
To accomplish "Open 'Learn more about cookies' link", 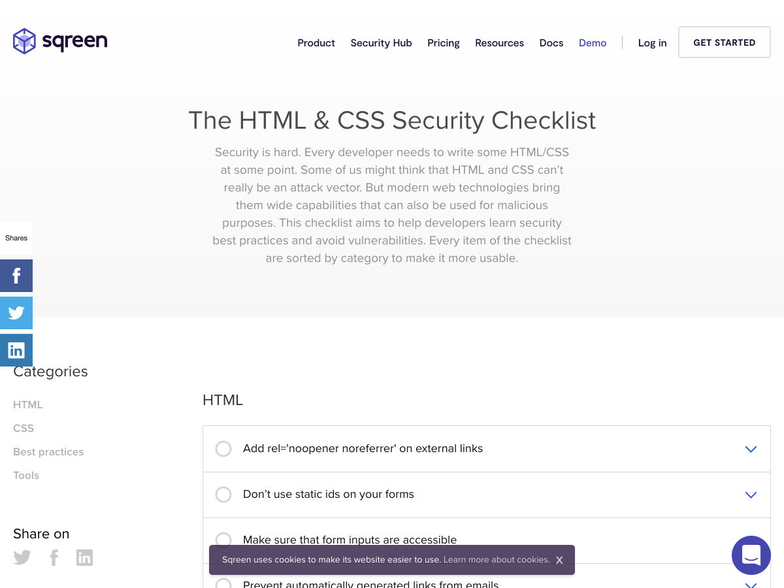I will (x=497, y=560).
